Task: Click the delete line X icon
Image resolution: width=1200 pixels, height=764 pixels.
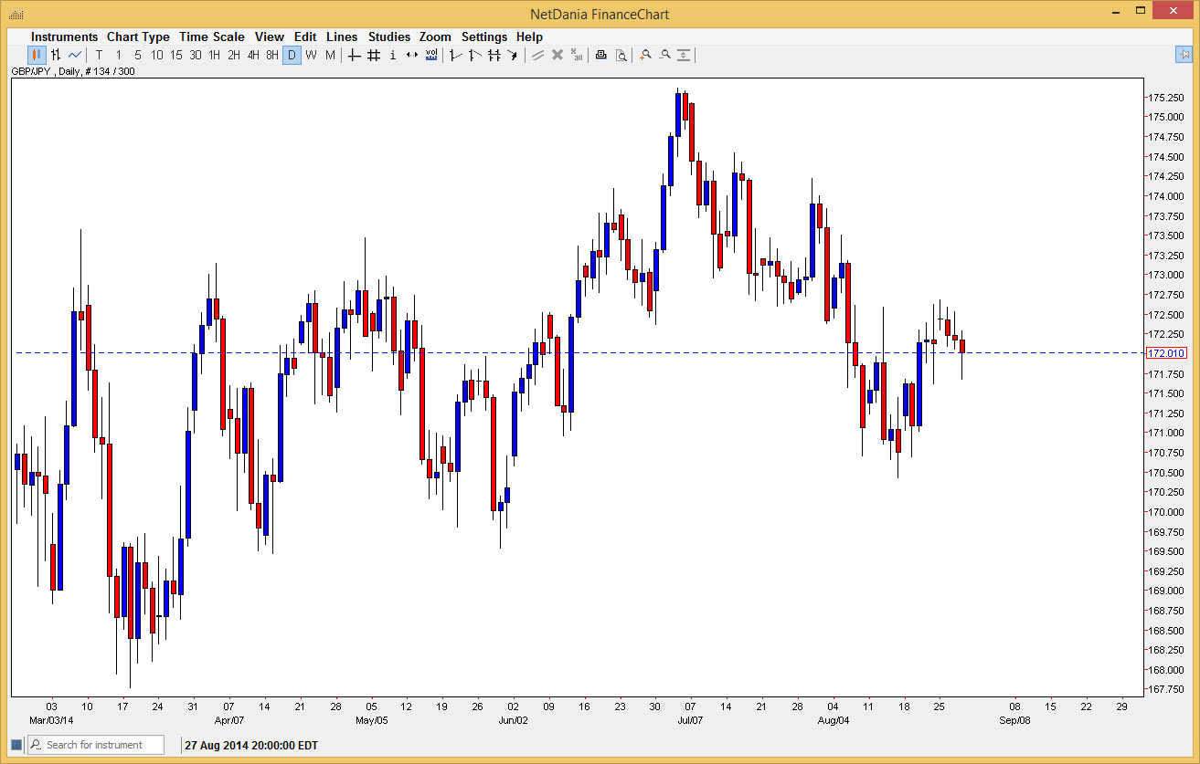Action: (558, 56)
